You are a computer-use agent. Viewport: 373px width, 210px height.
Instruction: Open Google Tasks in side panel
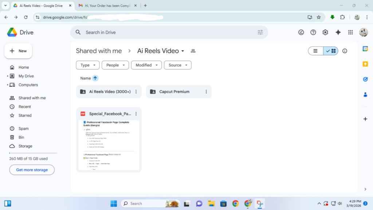[x=365, y=79]
